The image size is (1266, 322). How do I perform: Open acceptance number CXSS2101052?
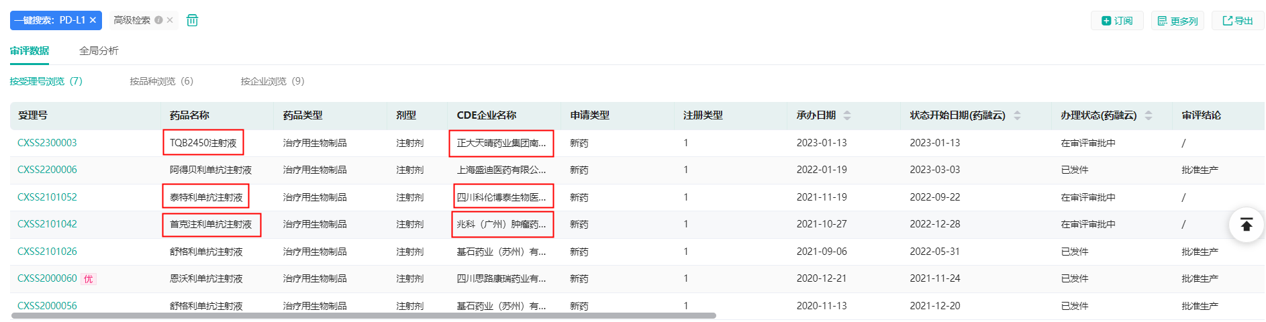(x=47, y=197)
